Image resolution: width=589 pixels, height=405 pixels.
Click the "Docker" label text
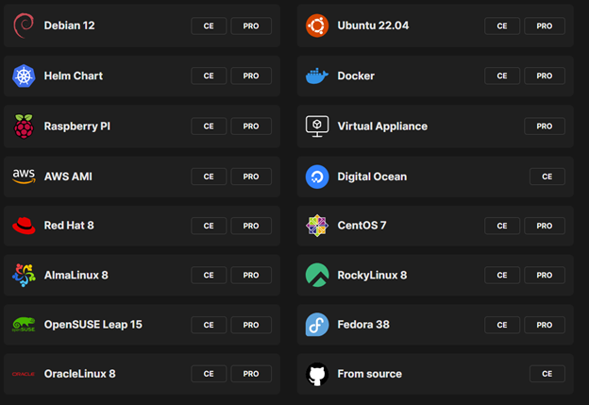point(356,76)
